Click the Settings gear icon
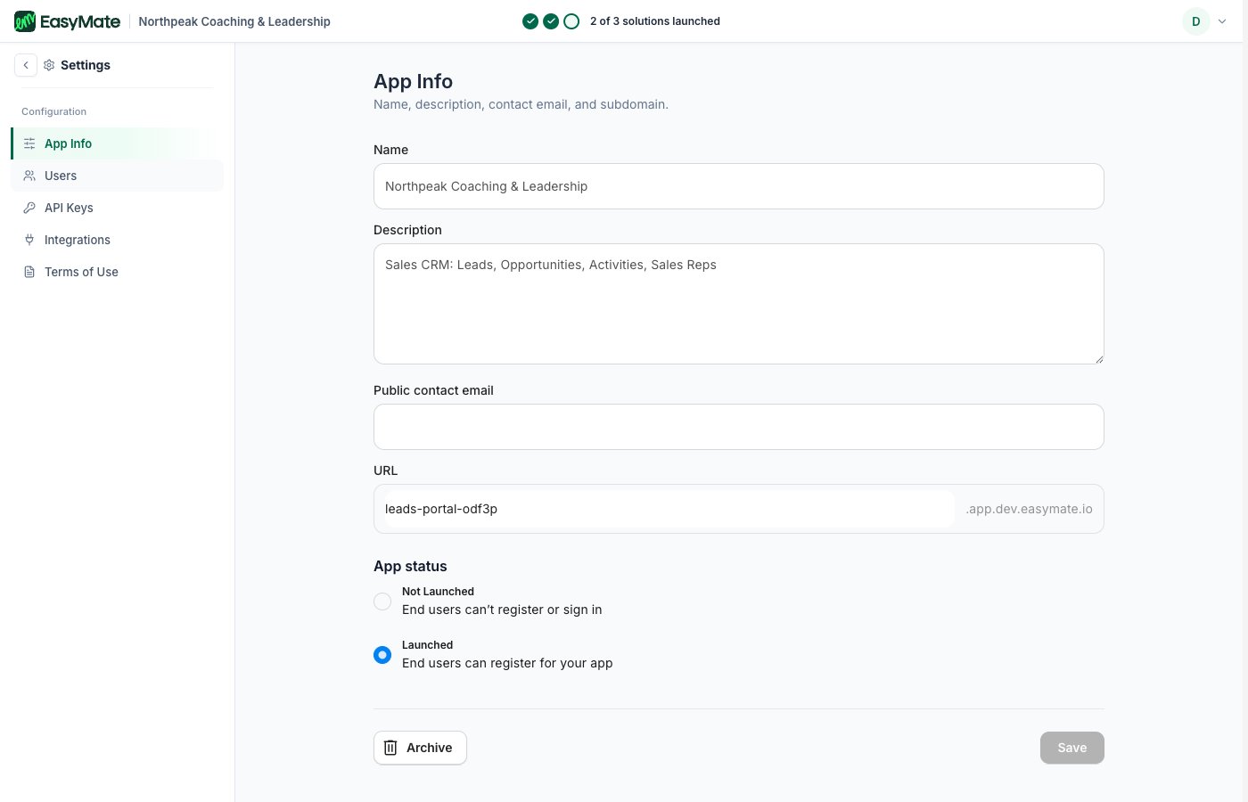This screenshot has height=802, width=1248. 49,65
